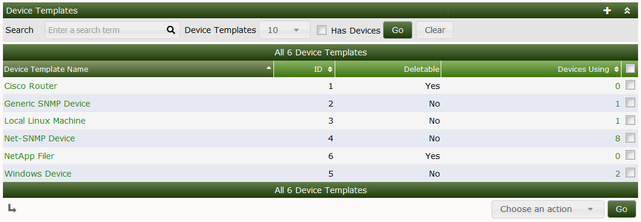Open the Local Linux Machine template link
Screen dimensions: 641x222
[x=45, y=121]
